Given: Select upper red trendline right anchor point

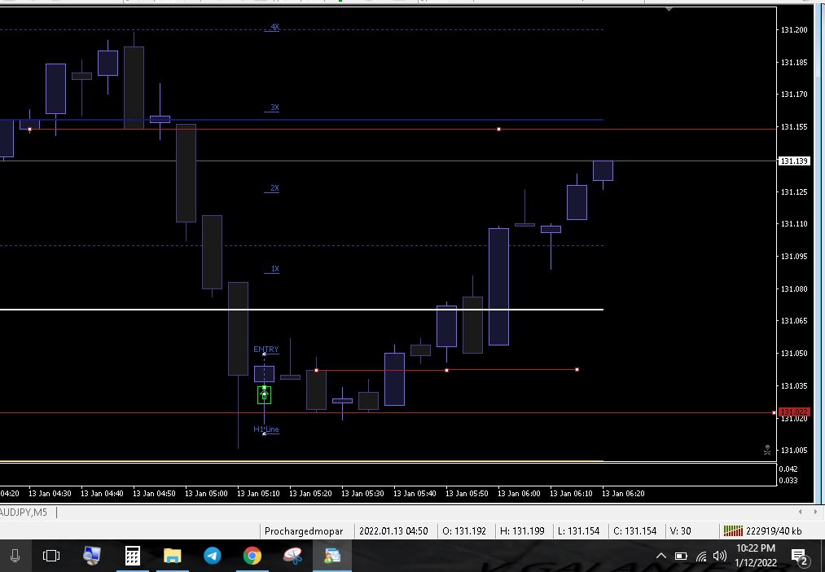Looking at the screenshot, I should pyautogui.click(x=498, y=129).
